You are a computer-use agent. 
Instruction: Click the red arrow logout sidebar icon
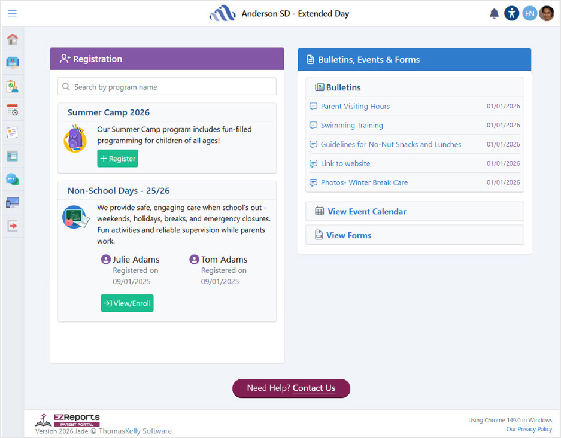coord(13,226)
